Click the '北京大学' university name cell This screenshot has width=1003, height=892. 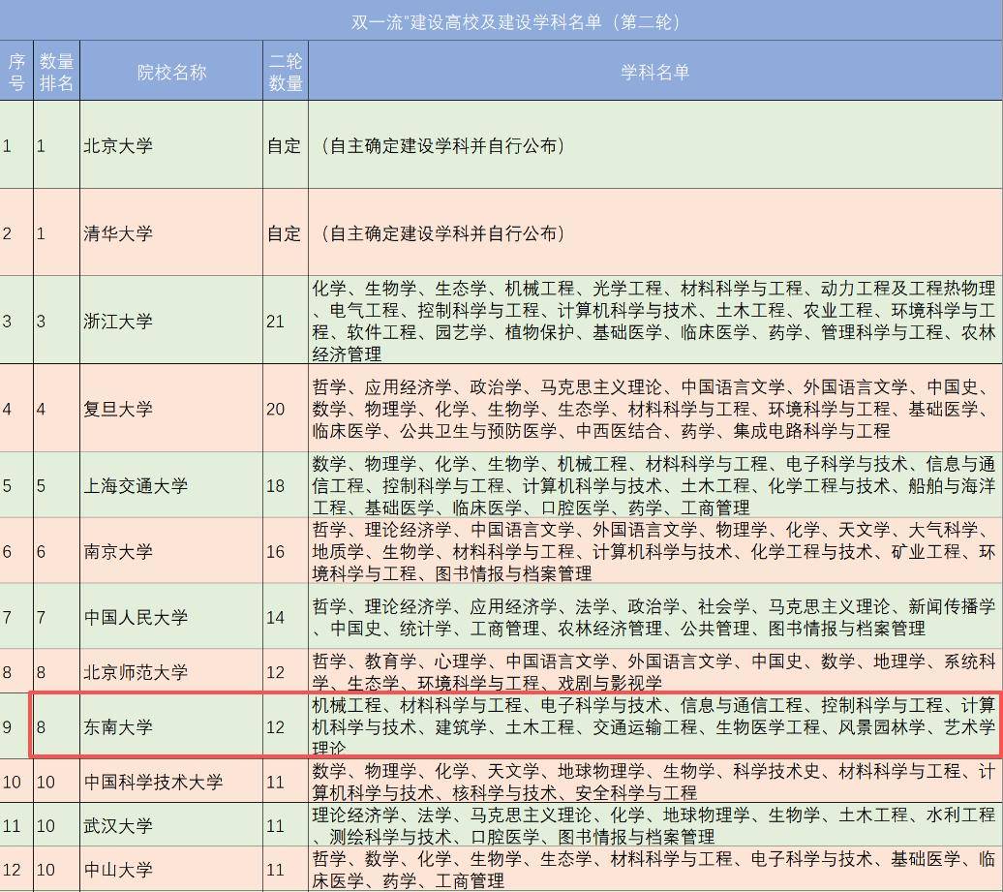pyautogui.click(x=118, y=146)
